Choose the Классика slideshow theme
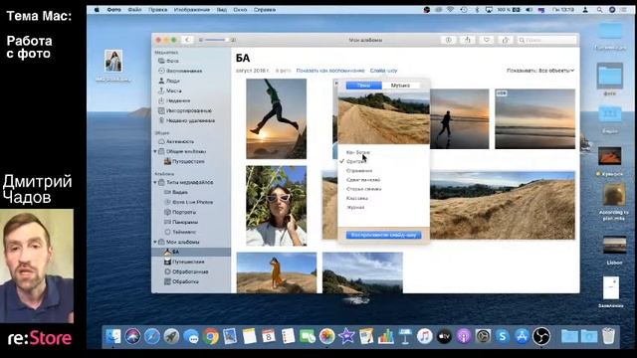 [x=357, y=198]
